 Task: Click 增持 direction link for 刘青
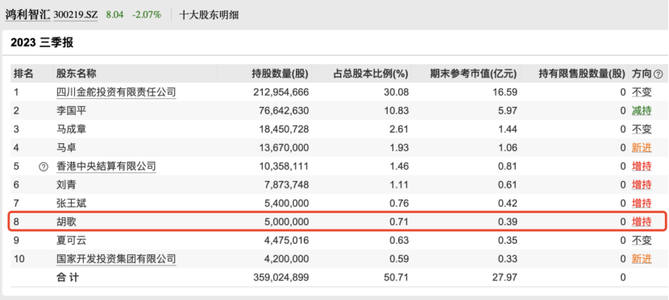click(642, 185)
